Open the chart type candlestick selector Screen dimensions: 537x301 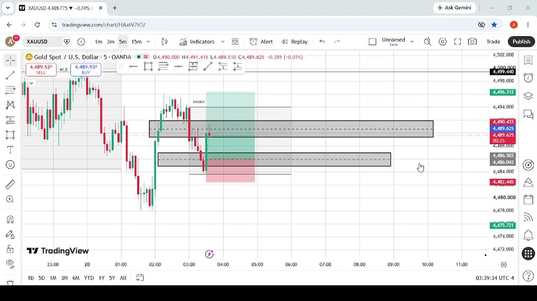pyautogui.click(x=164, y=41)
